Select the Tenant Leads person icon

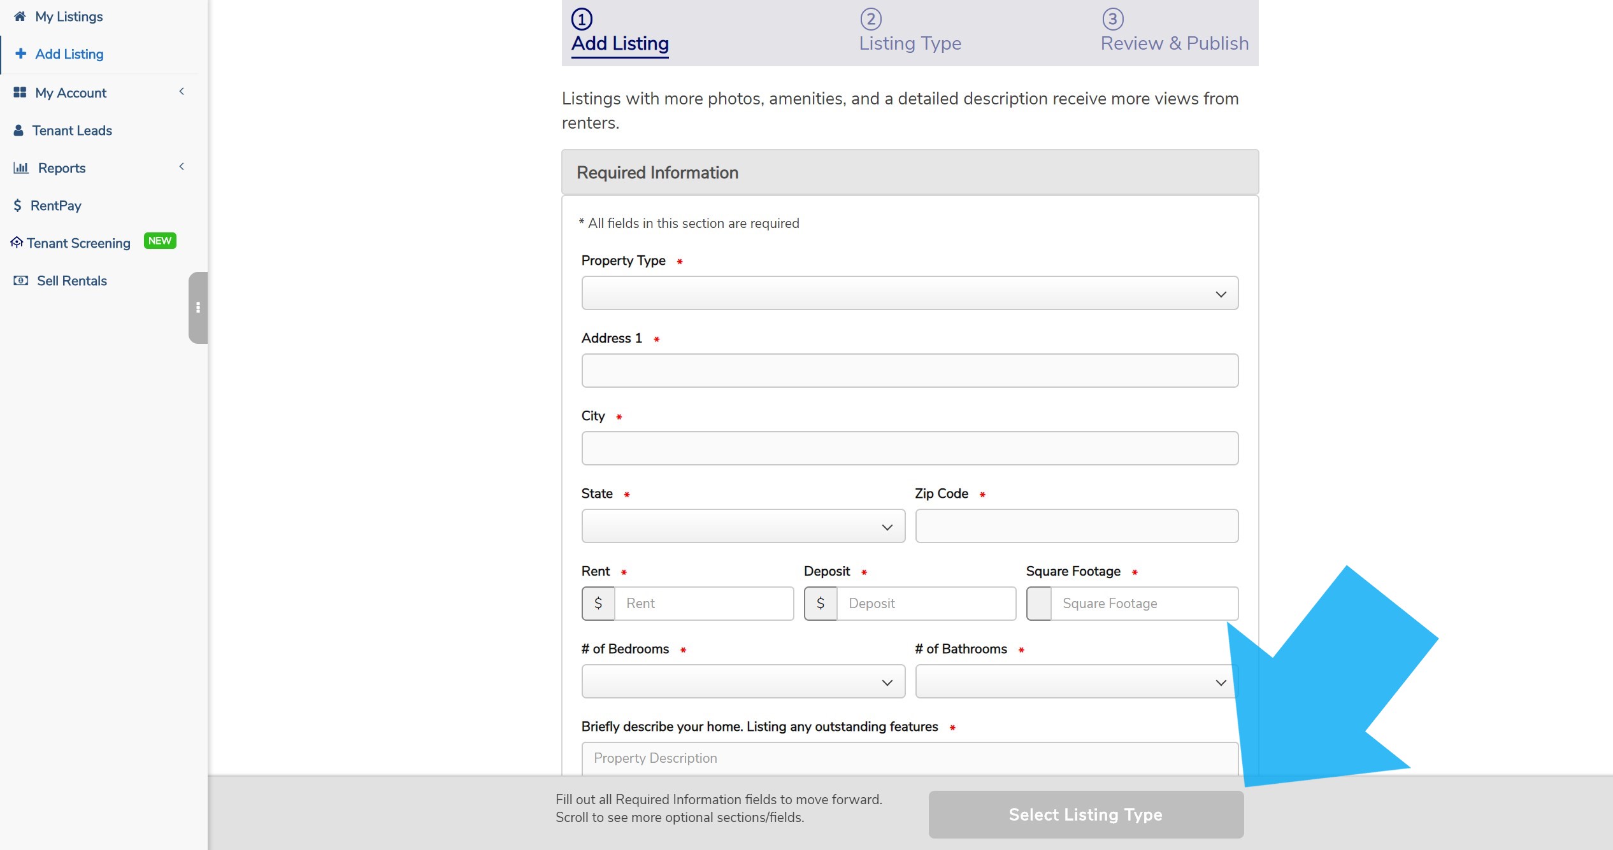tap(19, 130)
